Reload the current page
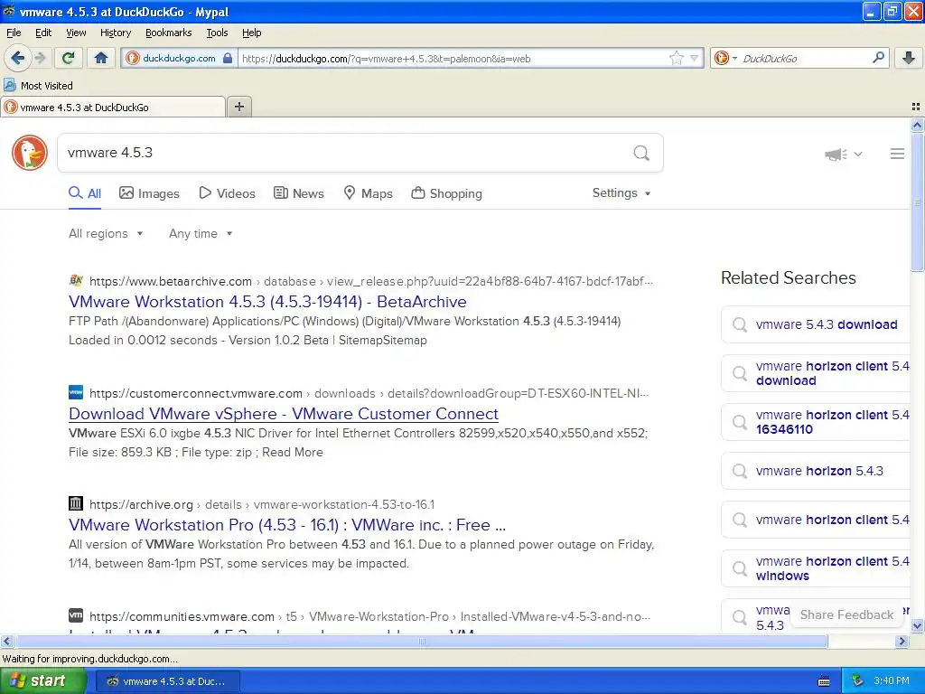Image resolution: width=925 pixels, height=694 pixels. pos(69,58)
